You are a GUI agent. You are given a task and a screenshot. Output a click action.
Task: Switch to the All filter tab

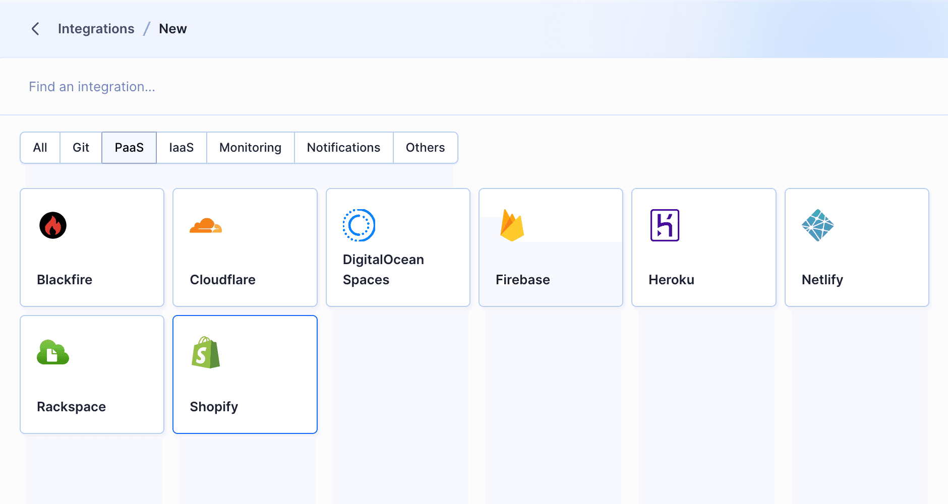click(40, 148)
